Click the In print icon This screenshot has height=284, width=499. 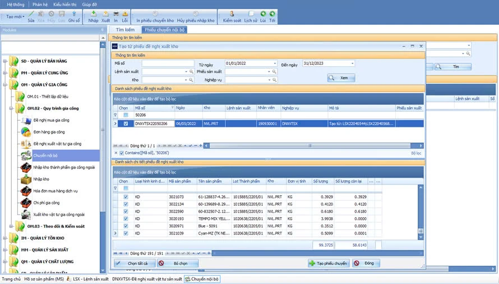pyautogui.click(x=116, y=13)
